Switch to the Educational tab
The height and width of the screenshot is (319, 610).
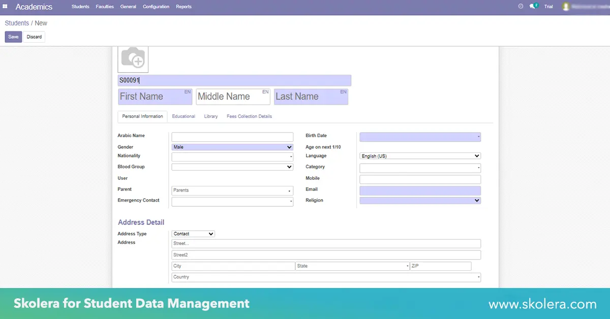click(x=184, y=116)
